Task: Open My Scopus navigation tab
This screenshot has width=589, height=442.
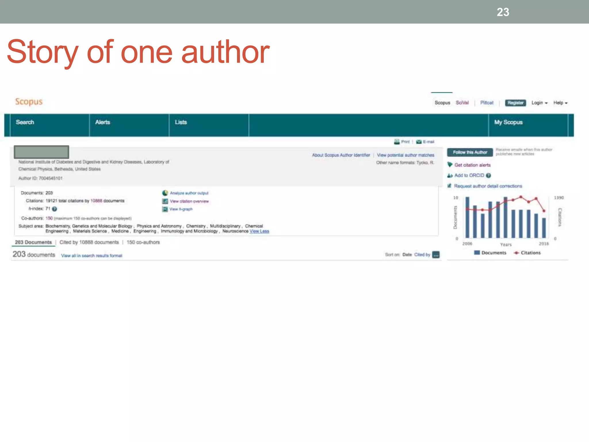Action: click(x=528, y=125)
